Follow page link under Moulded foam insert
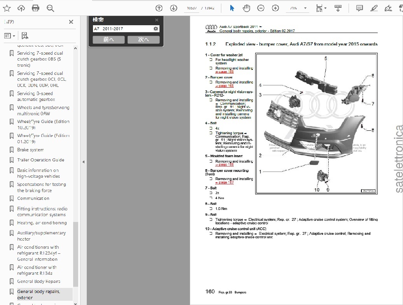 click(x=224, y=165)
